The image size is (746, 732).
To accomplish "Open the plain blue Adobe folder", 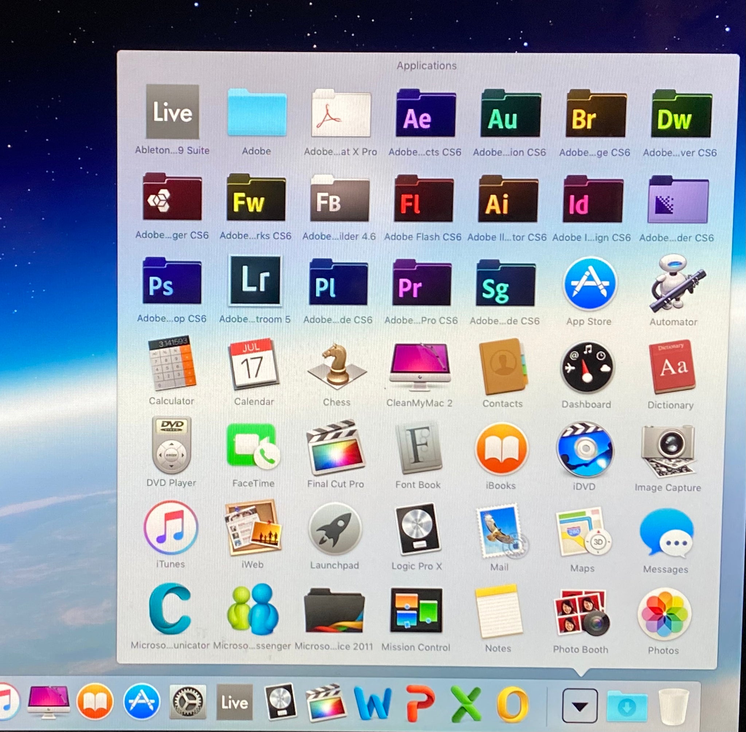I will click(257, 112).
